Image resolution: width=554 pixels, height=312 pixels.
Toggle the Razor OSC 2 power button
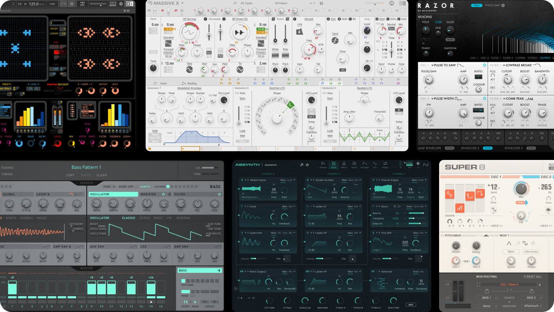pos(485,98)
